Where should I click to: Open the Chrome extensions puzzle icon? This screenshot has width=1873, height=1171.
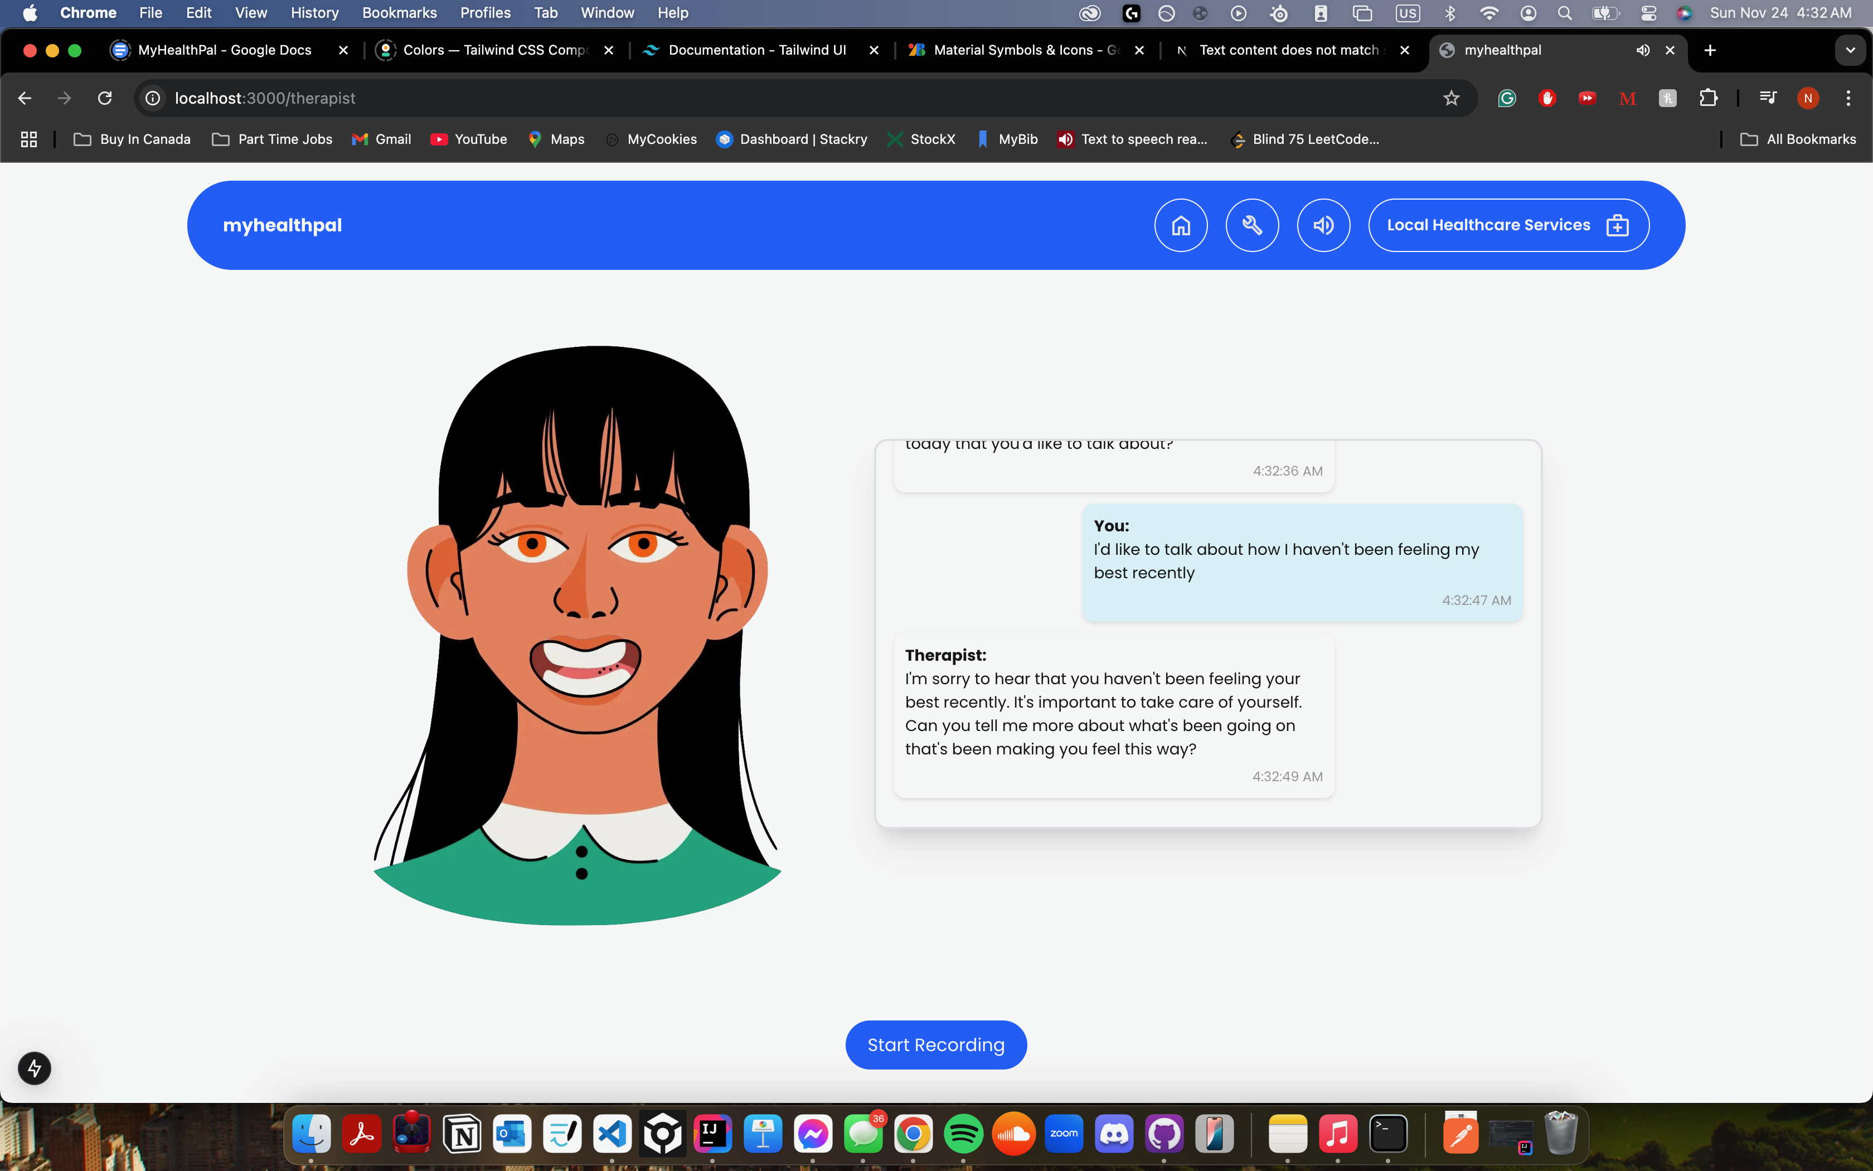(x=1708, y=98)
